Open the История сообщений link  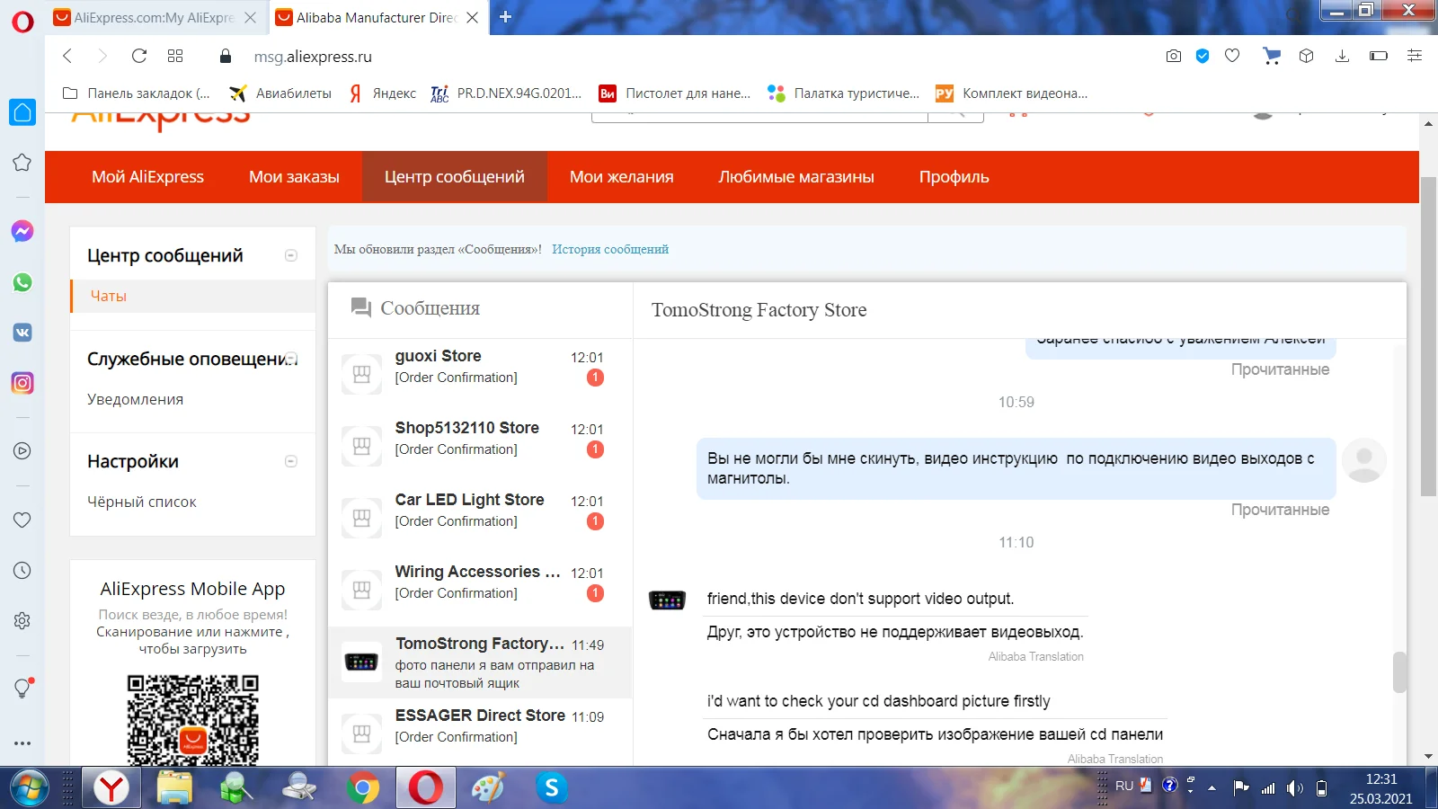pos(610,249)
